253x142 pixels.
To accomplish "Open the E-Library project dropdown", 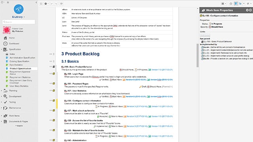I will click(x=24, y=17).
